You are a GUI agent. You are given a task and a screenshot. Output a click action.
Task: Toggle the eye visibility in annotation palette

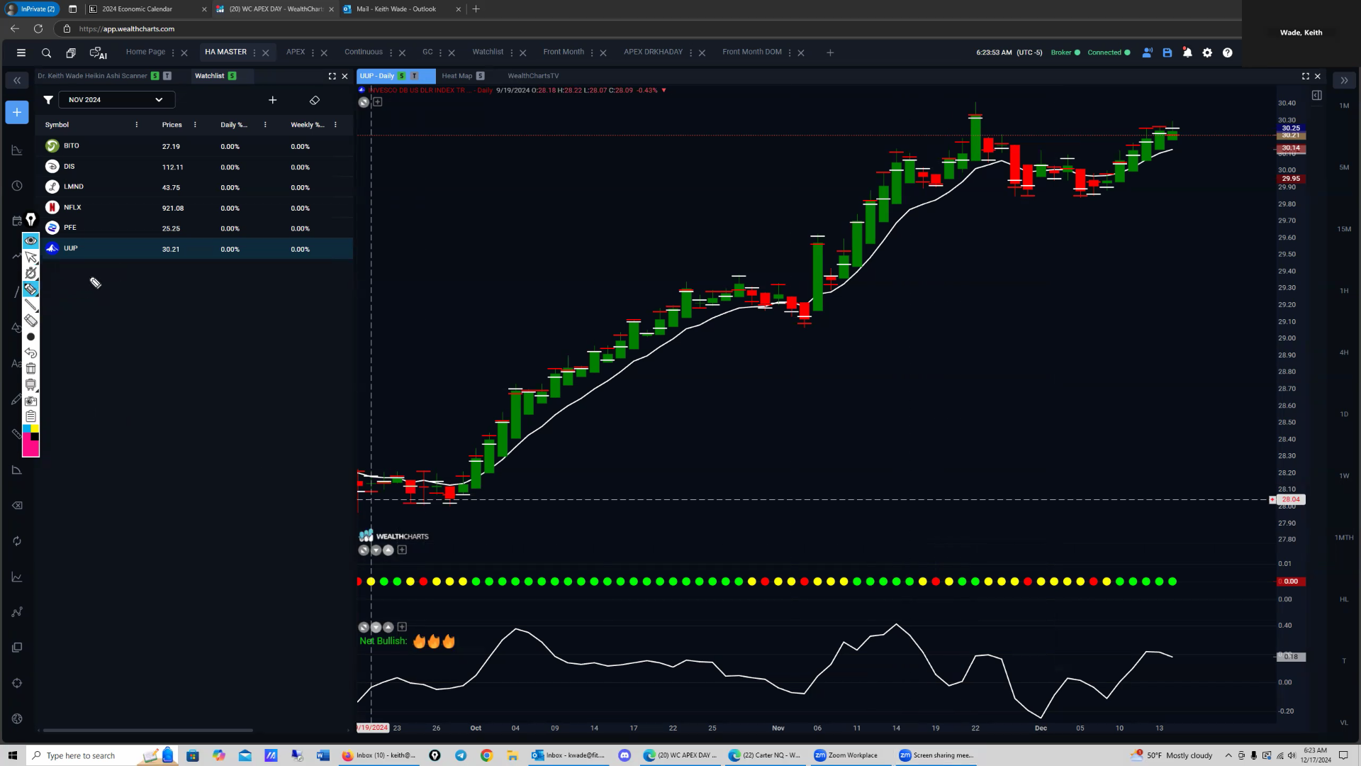pos(30,240)
